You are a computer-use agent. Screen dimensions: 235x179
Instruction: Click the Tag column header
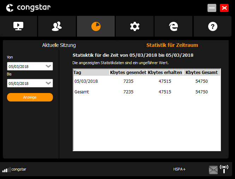pos(91,73)
